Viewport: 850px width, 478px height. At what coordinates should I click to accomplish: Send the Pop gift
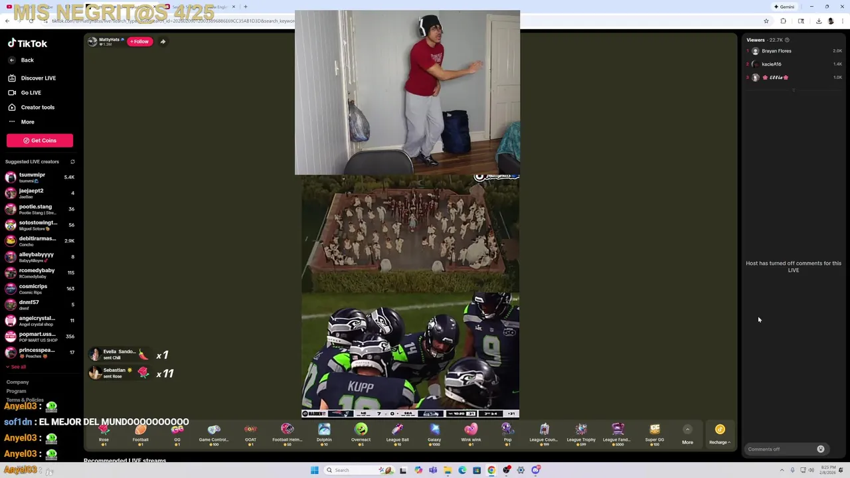tap(507, 434)
